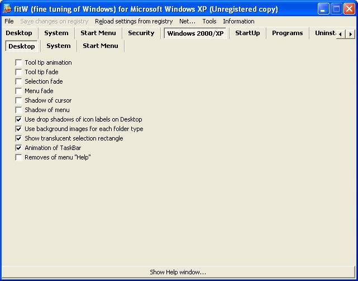Toggle the Selection fade option

point(18,81)
